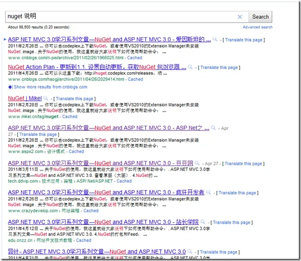Click www.cnblogs.com/n-pei URL text

point(66,58)
